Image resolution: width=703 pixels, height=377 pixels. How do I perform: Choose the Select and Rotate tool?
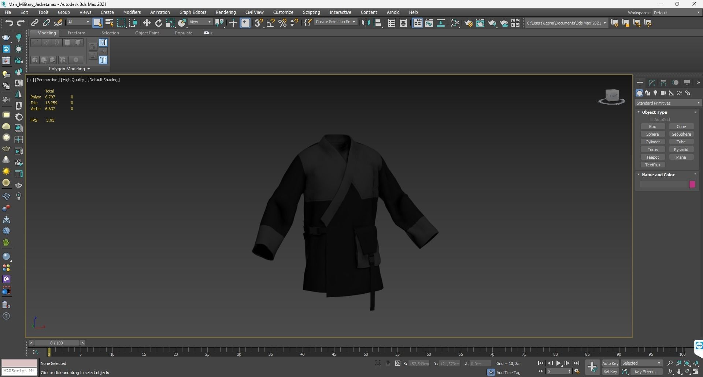(159, 23)
